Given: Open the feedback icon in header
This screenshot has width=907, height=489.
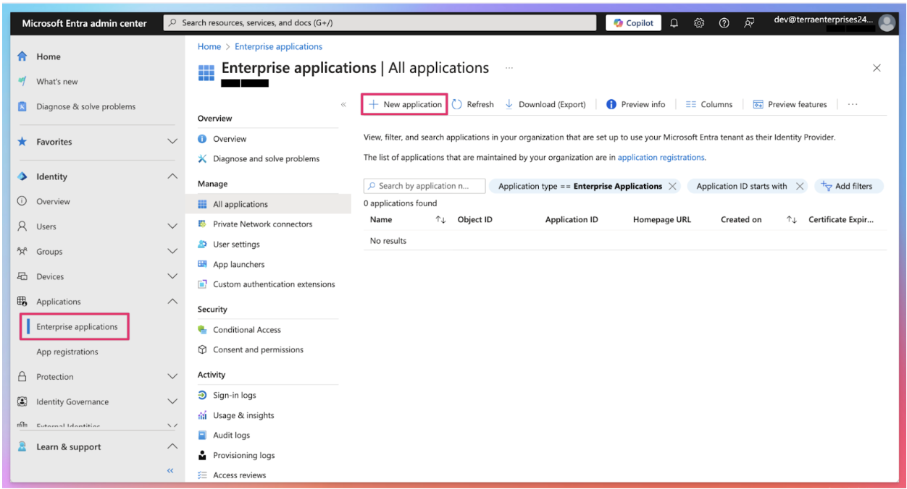Looking at the screenshot, I should [749, 23].
